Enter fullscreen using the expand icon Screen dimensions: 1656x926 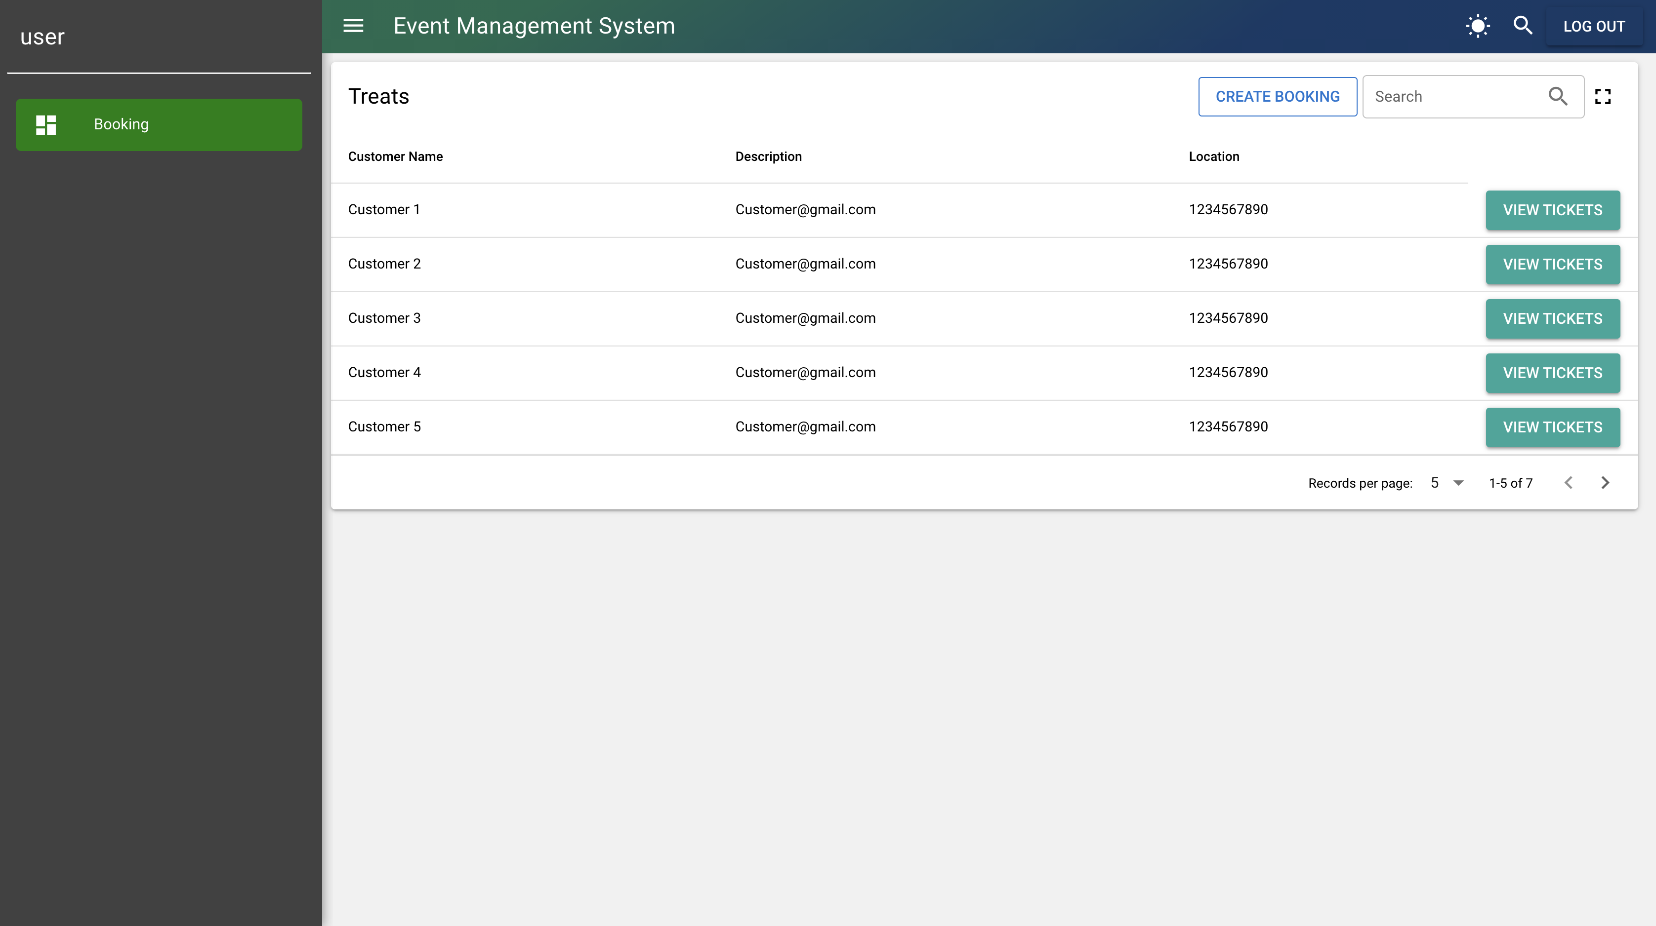coord(1603,96)
